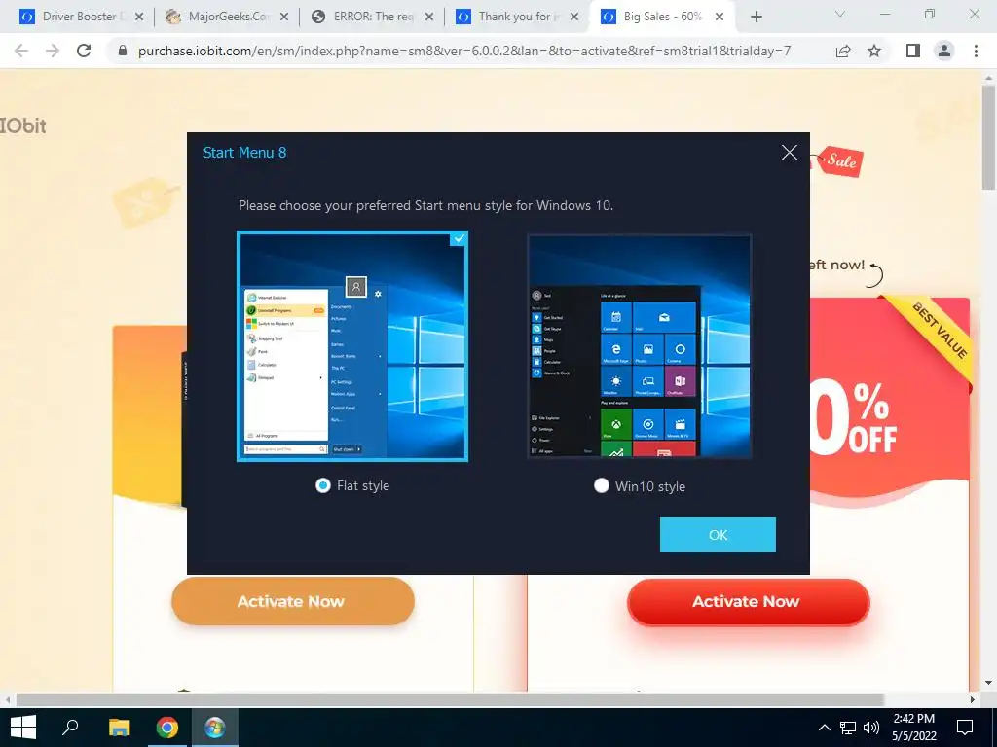
Task: Open the taskbar clock and date
Action: (x=914, y=728)
